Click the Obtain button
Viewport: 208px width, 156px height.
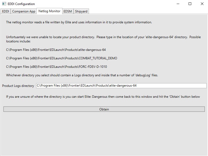[104, 109]
